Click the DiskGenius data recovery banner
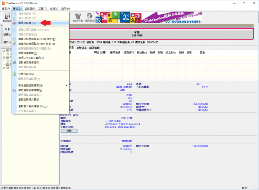This screenshot has height=190, width=259. pyautogui.click(x=149, y=17)
